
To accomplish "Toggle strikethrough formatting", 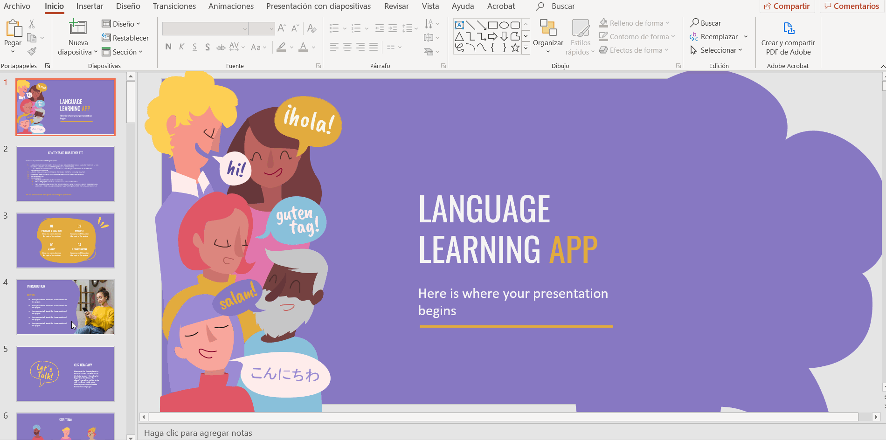I will [x=221, y=47].
